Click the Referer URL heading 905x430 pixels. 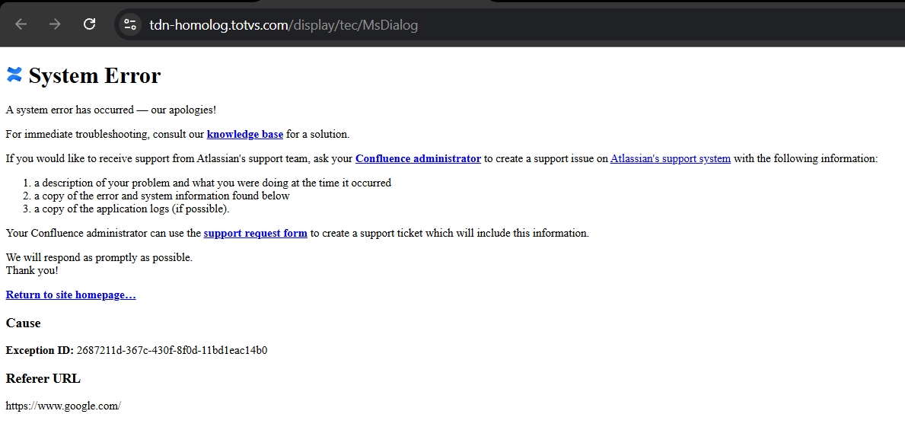(x=43, y=379)
